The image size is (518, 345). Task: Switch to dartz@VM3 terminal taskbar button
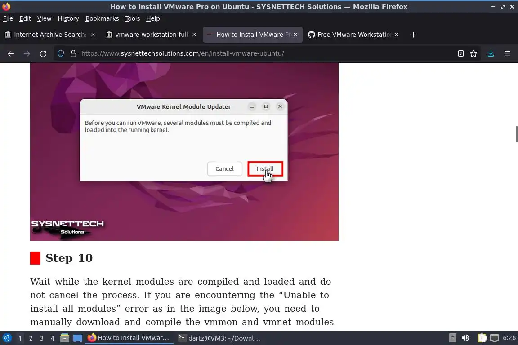(x=219, y=338)
